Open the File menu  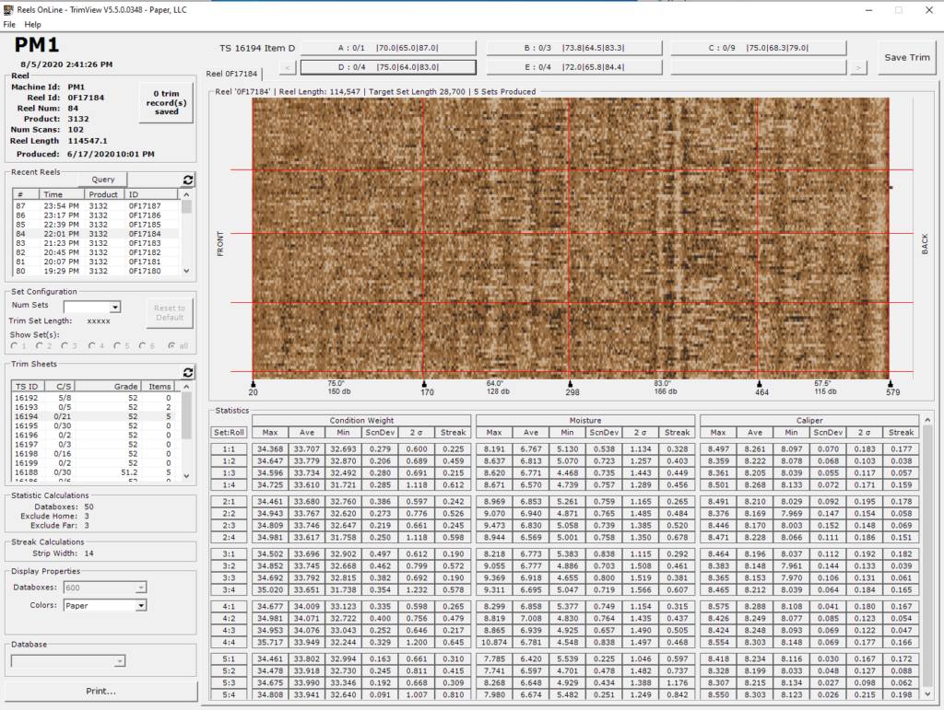(x=9, y=25)
